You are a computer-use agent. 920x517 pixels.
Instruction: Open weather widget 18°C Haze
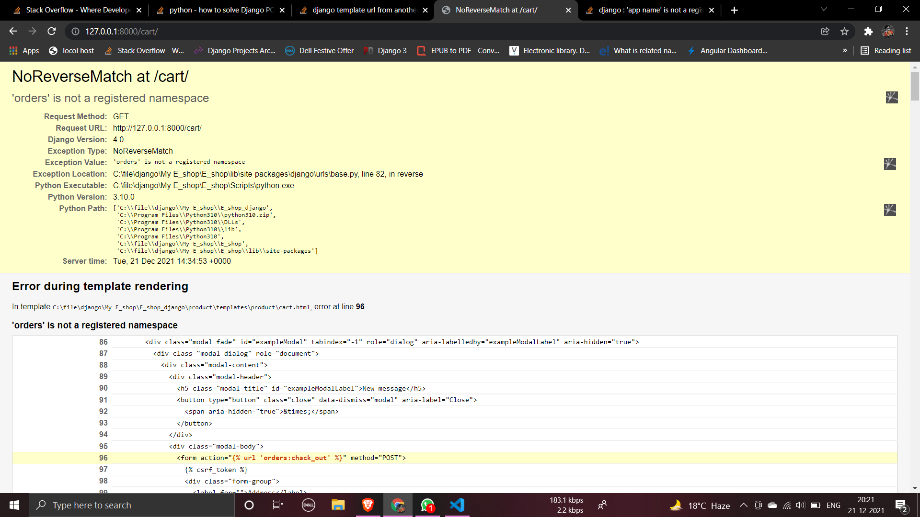tap(701, 505)
